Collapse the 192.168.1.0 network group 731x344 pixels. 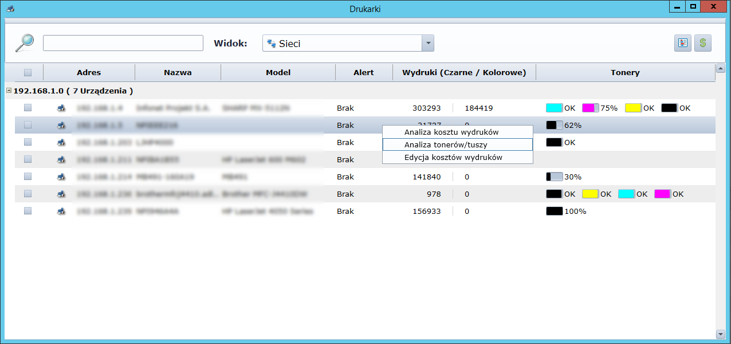point(9,91)
